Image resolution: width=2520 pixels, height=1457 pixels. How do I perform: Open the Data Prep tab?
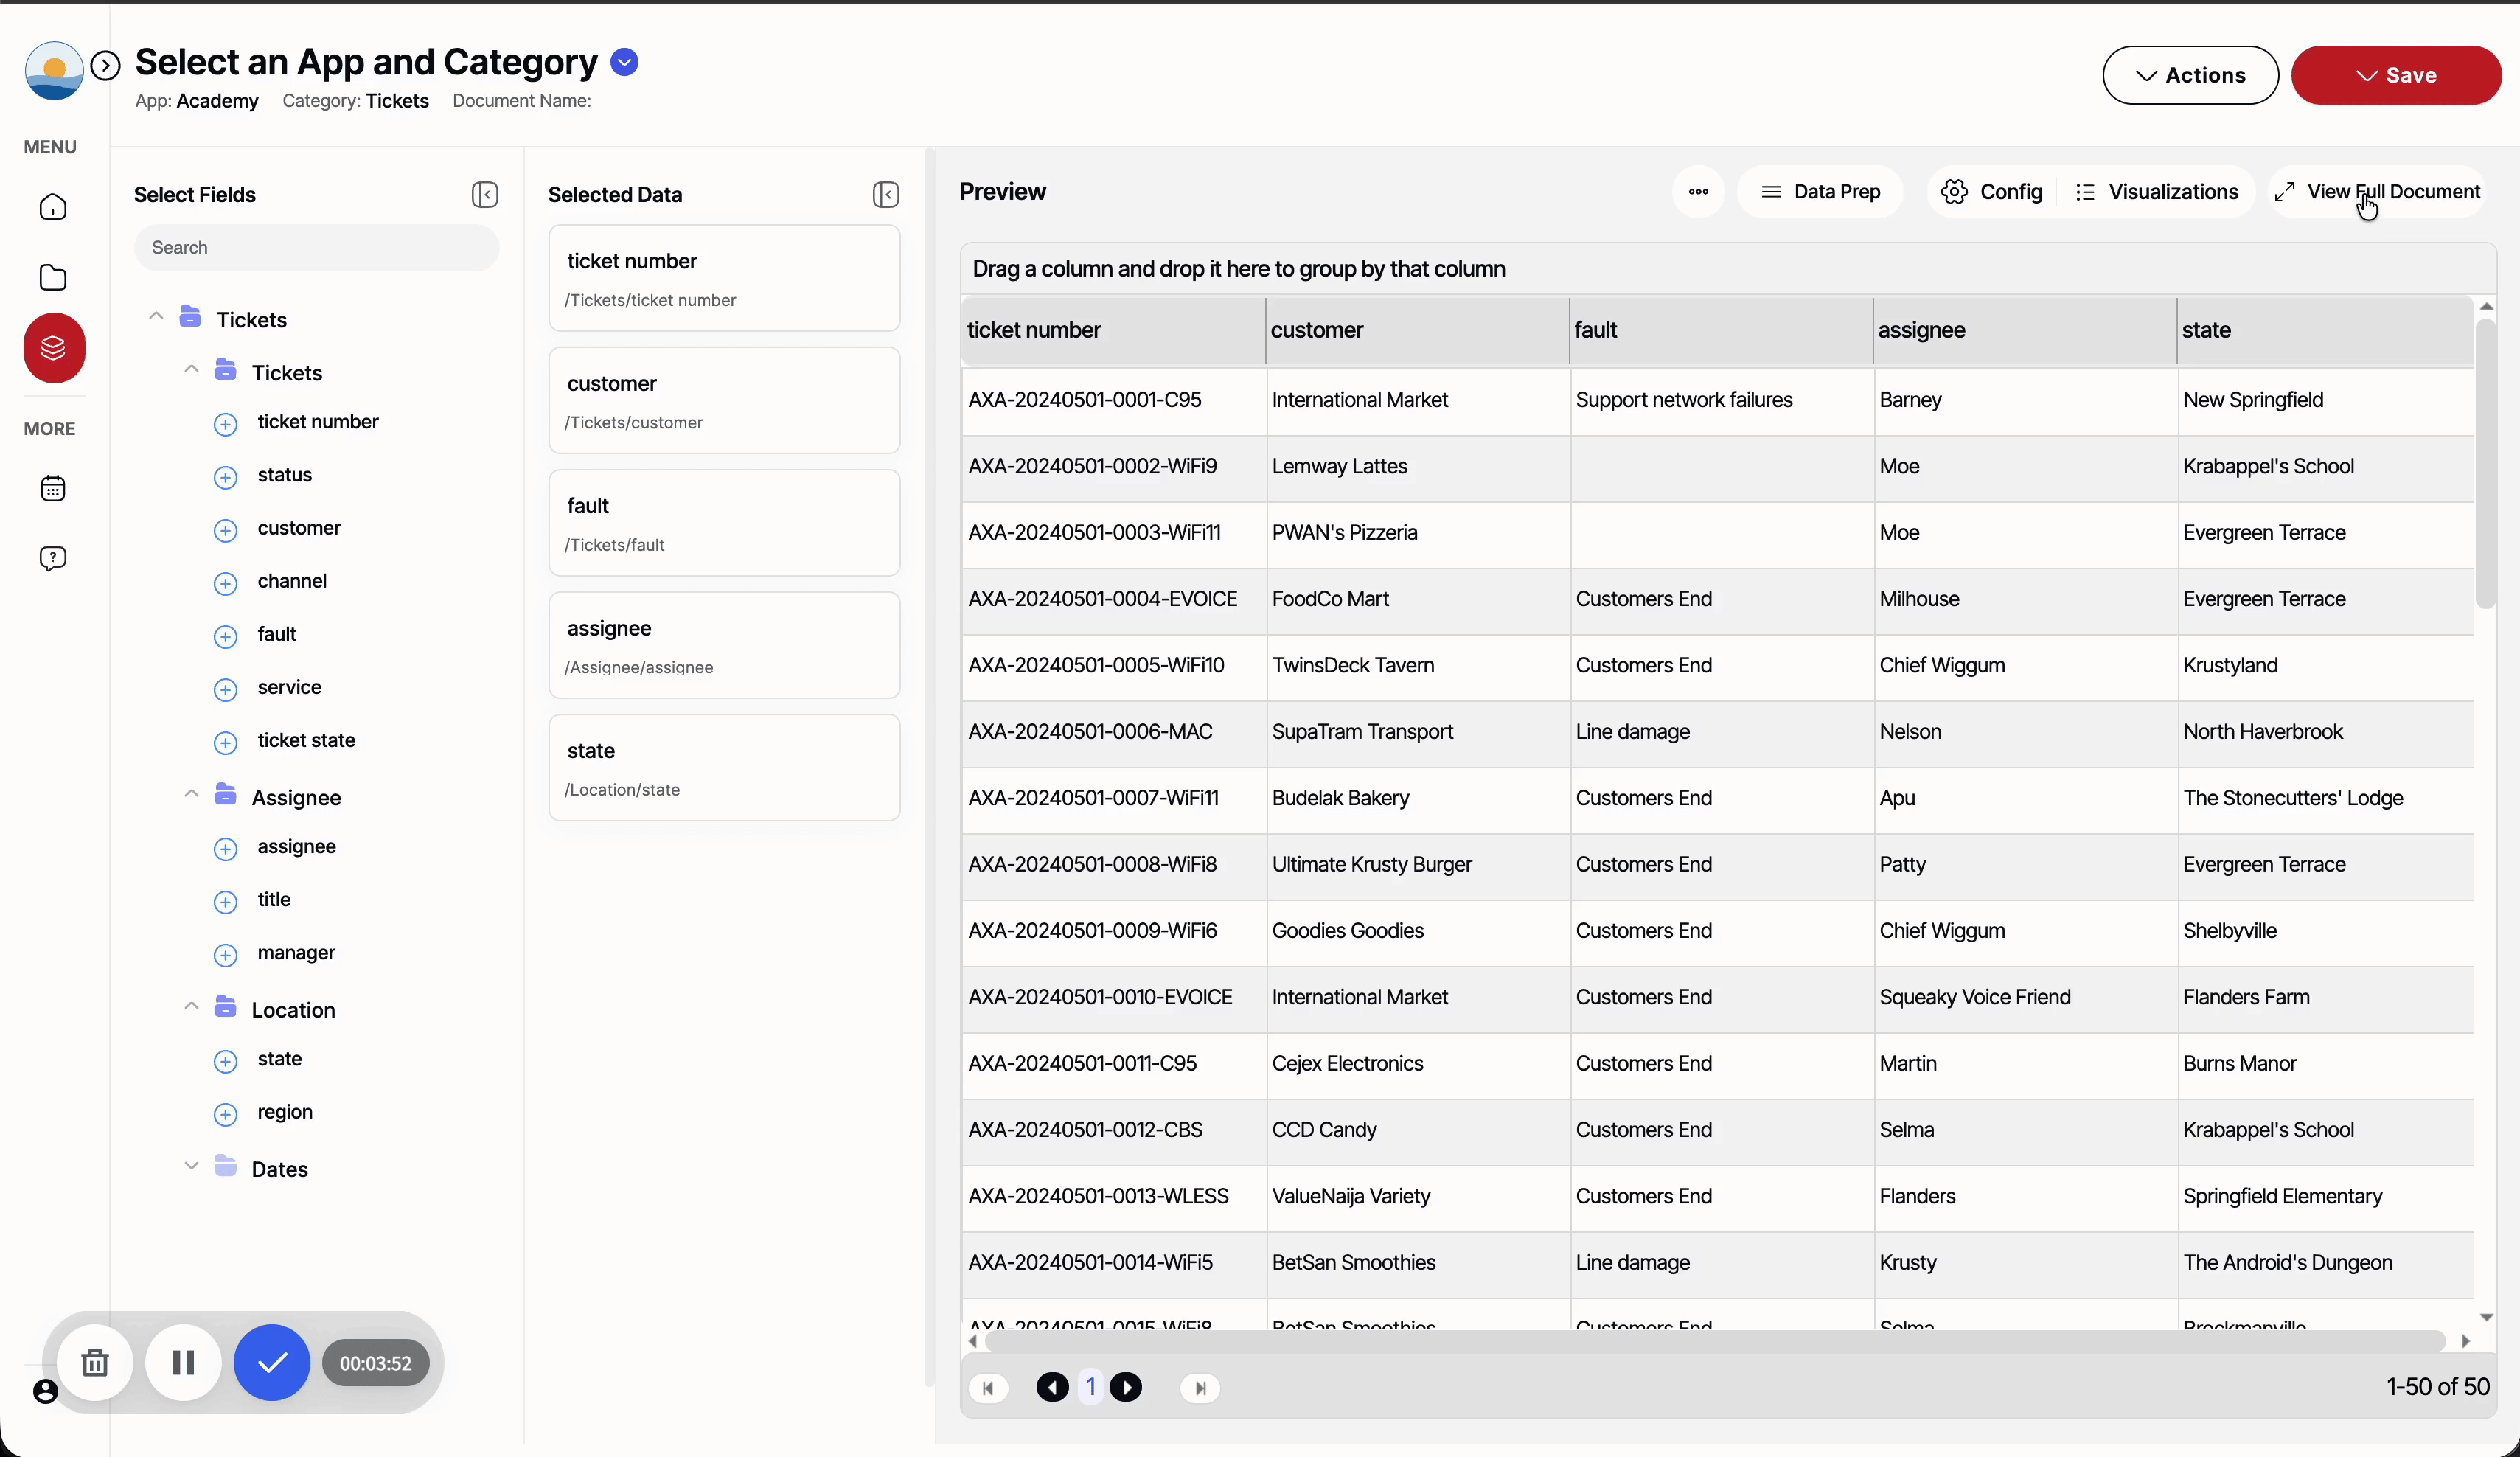(1821, 192)
